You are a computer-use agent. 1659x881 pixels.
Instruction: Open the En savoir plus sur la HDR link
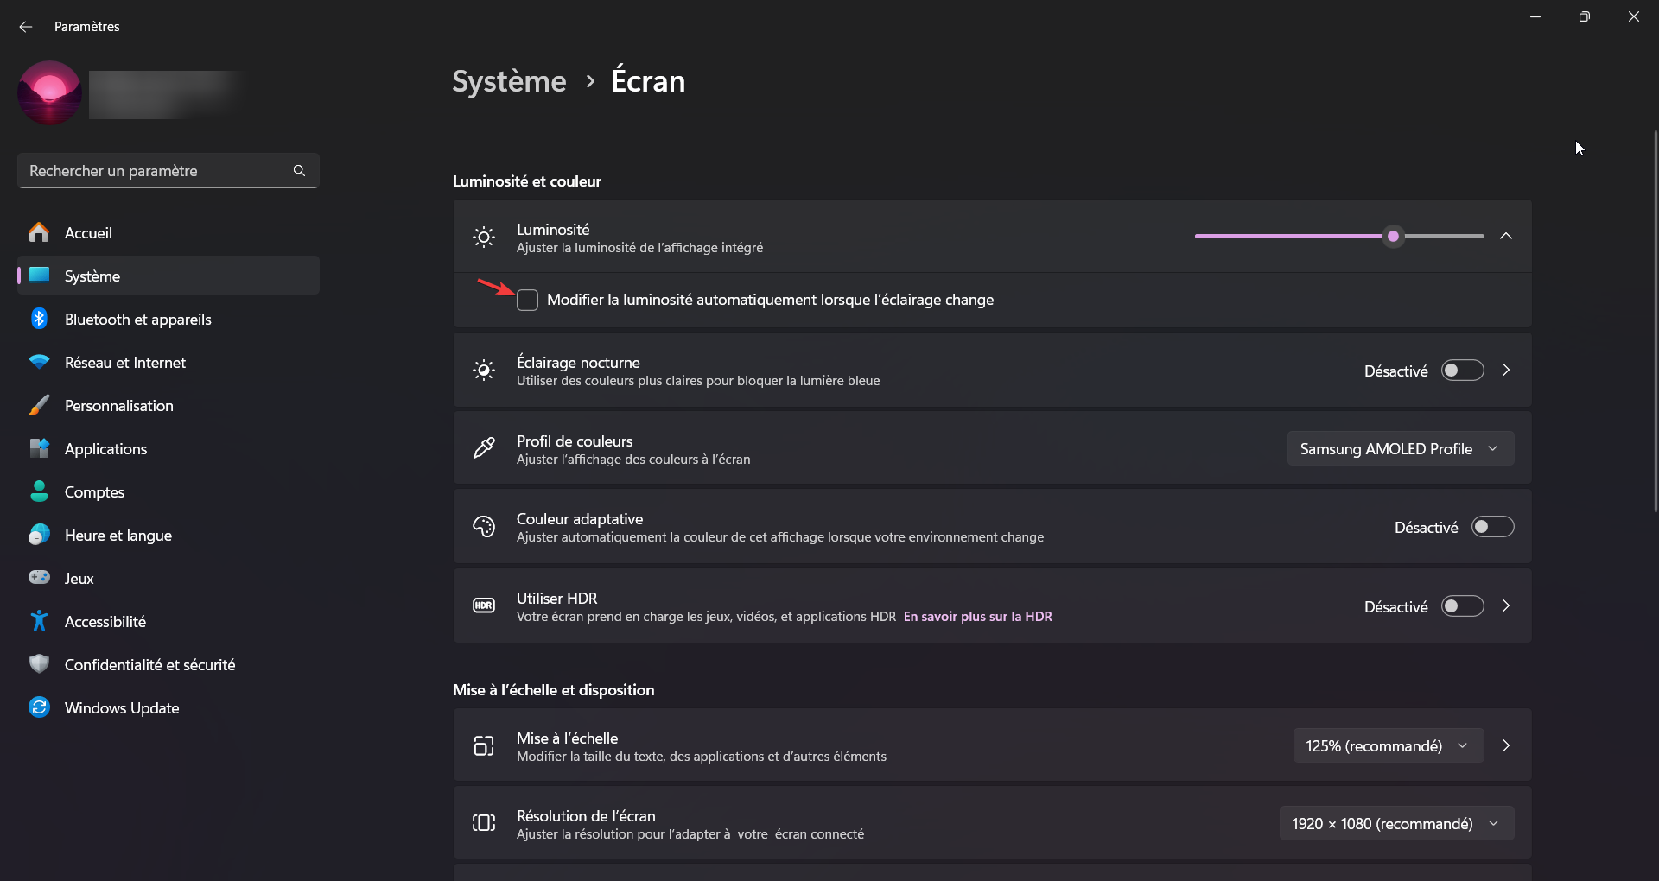(978, 617)
